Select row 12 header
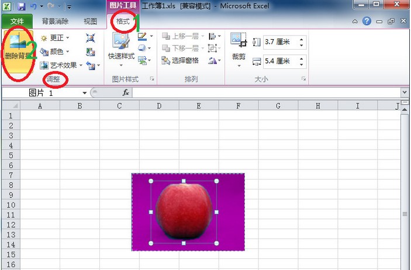 click(11, 224)
